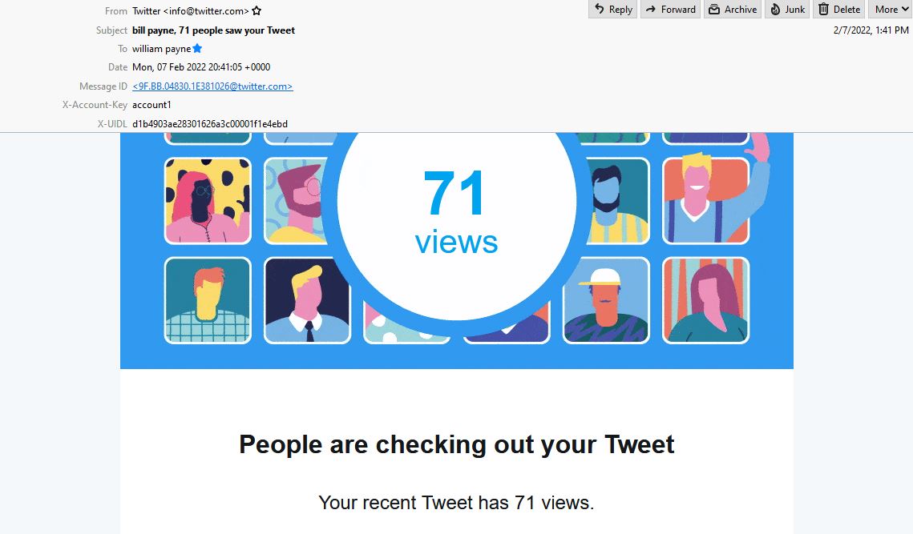This screenshot has width=913, height=534.
Task: Click the archive box icon
Action: click(714, 10)
